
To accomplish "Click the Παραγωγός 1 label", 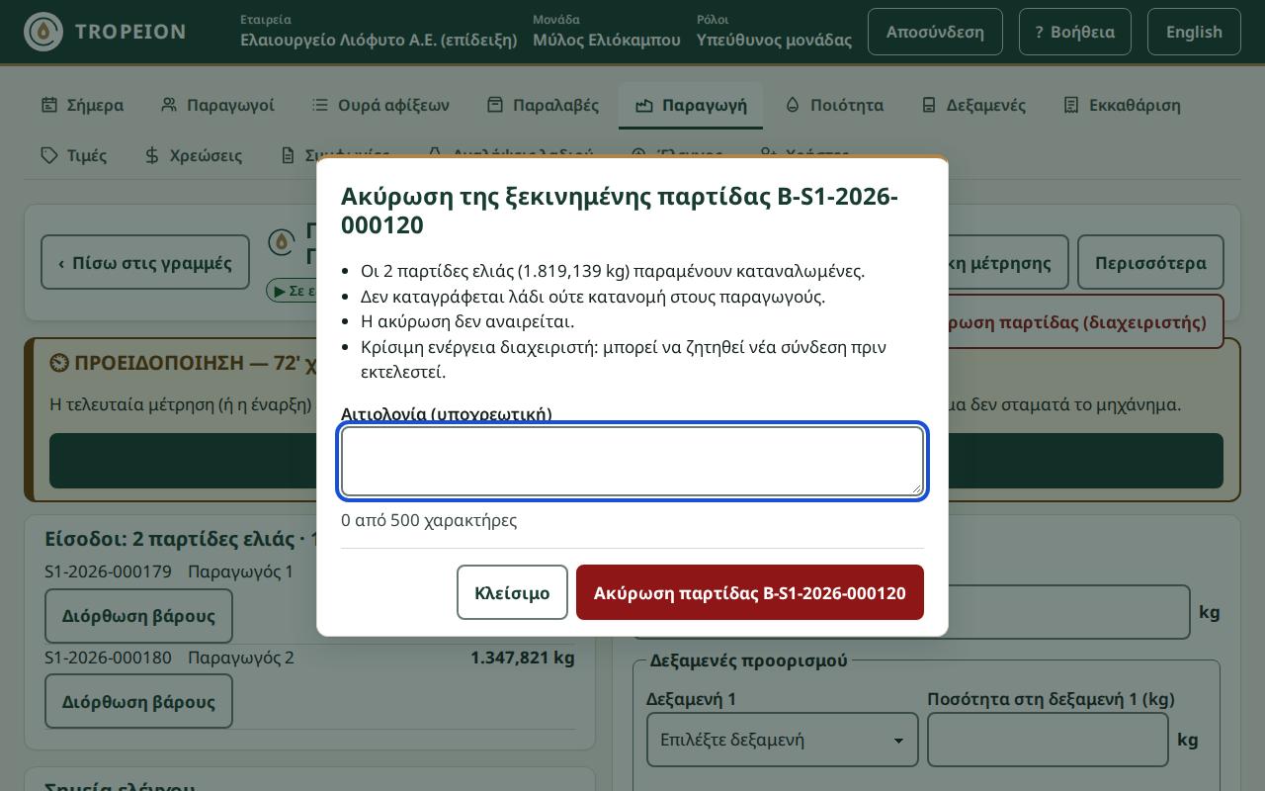I will 241,571.
